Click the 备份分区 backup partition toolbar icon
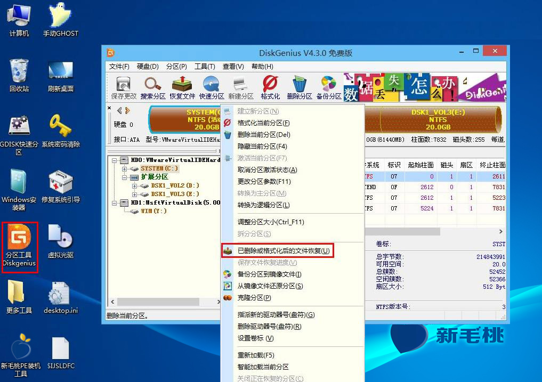The width and height of the screenshot is (542, 382). coord(329,88)
